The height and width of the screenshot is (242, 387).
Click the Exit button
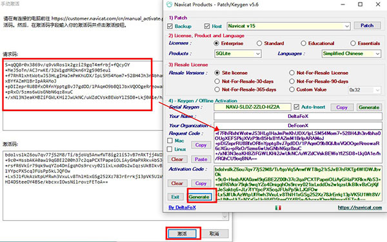[x=175, y=197]
